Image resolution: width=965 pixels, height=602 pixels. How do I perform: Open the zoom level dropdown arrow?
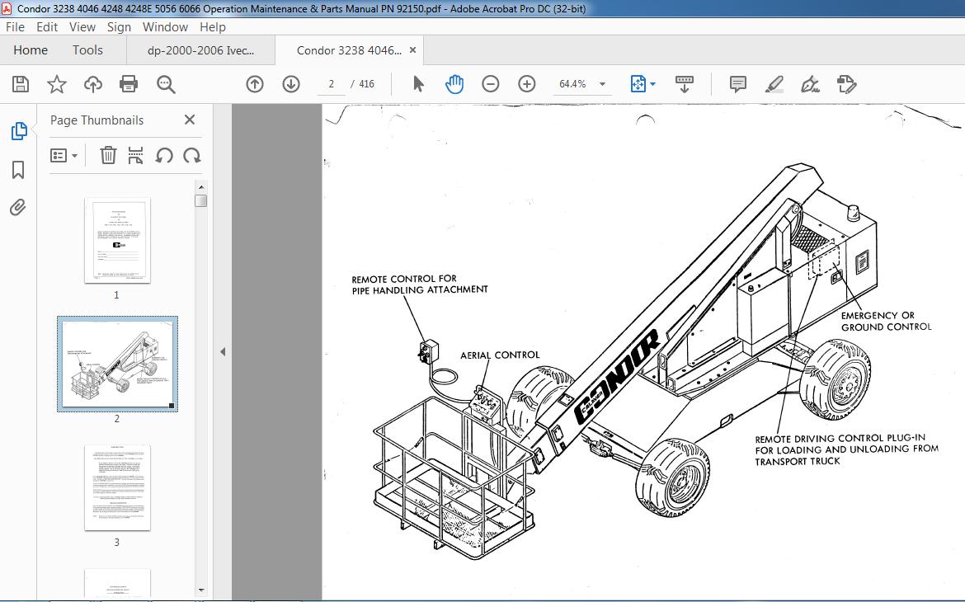click(603, 84)
